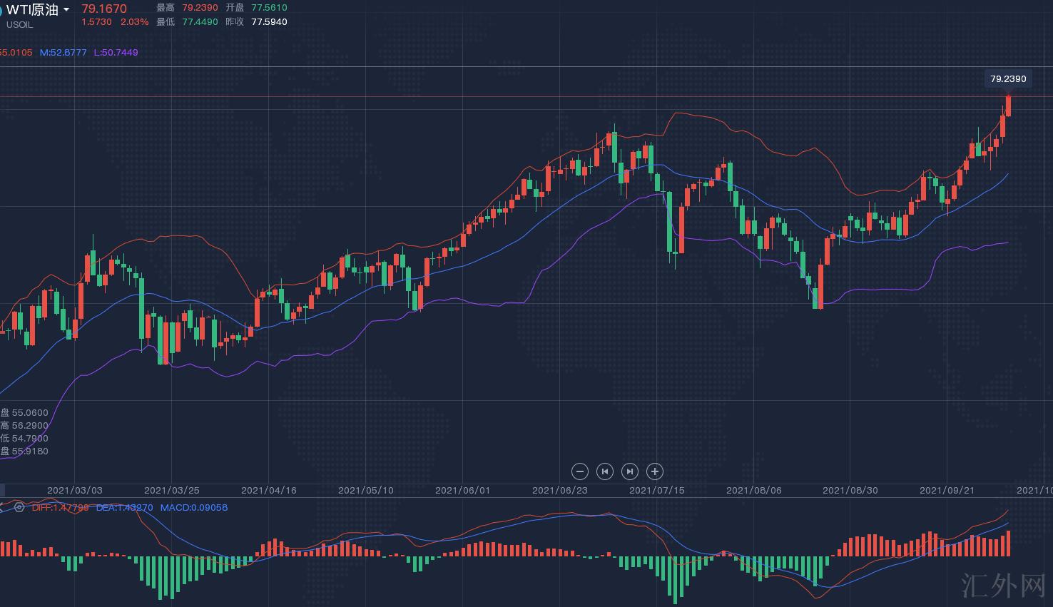
Task: Click the WTI原油 instrument name
Action: pos(33,9)
